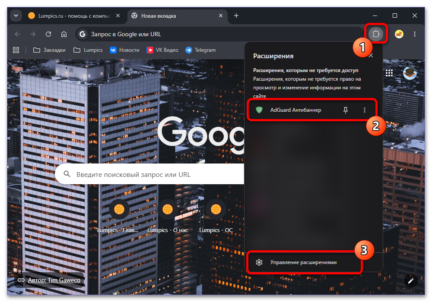Open the Telegram bookmark
The height and width of the screenshot is (302, 432).
tap(200, 50)
